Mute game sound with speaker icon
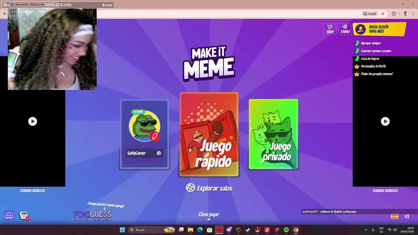This screenshot has width=418, height=235. click(407, 216)
